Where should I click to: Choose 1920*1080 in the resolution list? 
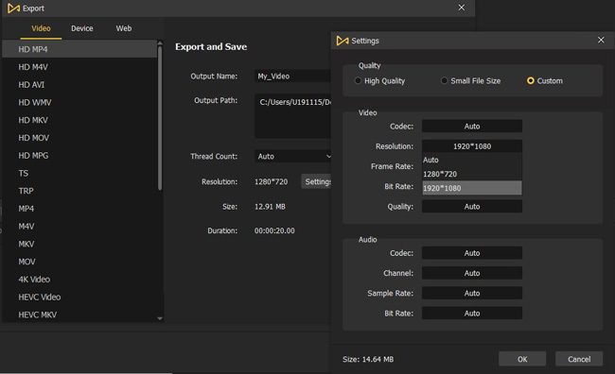pos(472,188)
